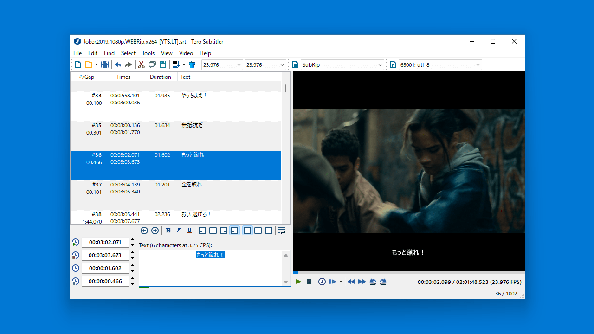Open the Help menu
The image size is (594, 334).
(x=205, y=53)
